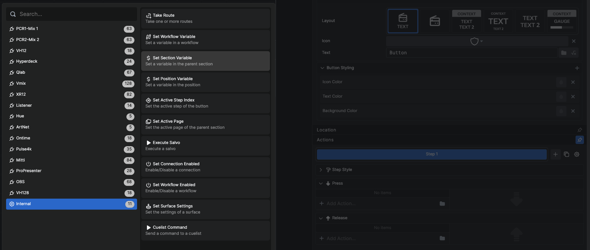Viewport: 590px width, 250px height.
Task: Select the PCR1-Mix 1 connection category
Action: coord(71,29)
